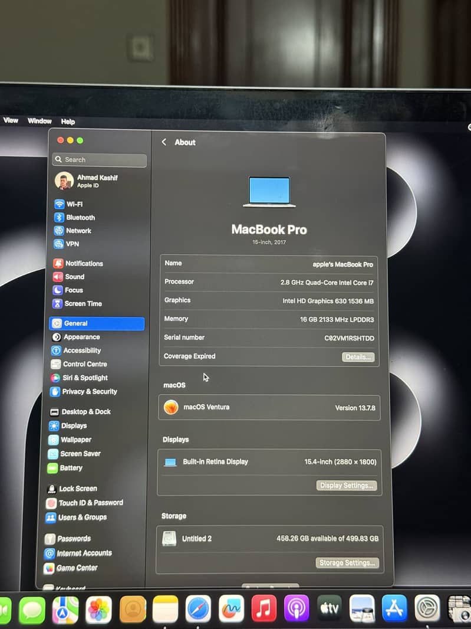Open Displays settings in the sidebar
Viewport: 471px width, 629px height.
(67, 425)
